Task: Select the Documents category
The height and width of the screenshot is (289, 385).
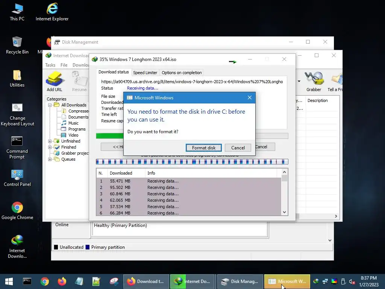Action: (x=78, y=117)
